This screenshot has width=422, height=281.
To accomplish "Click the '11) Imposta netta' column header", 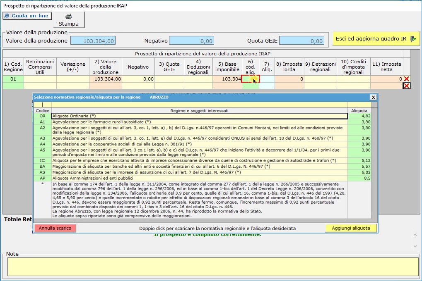I will pos(386,67).
